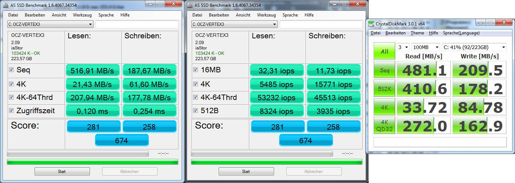This screenshot has width=515, height=183.
Task: Uncheck the Seq test in left AS SSD window
Action: 12,70
